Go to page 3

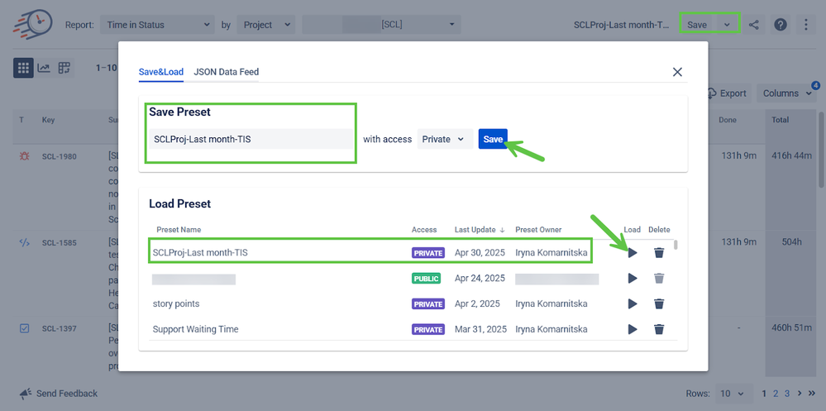(787, 393)
